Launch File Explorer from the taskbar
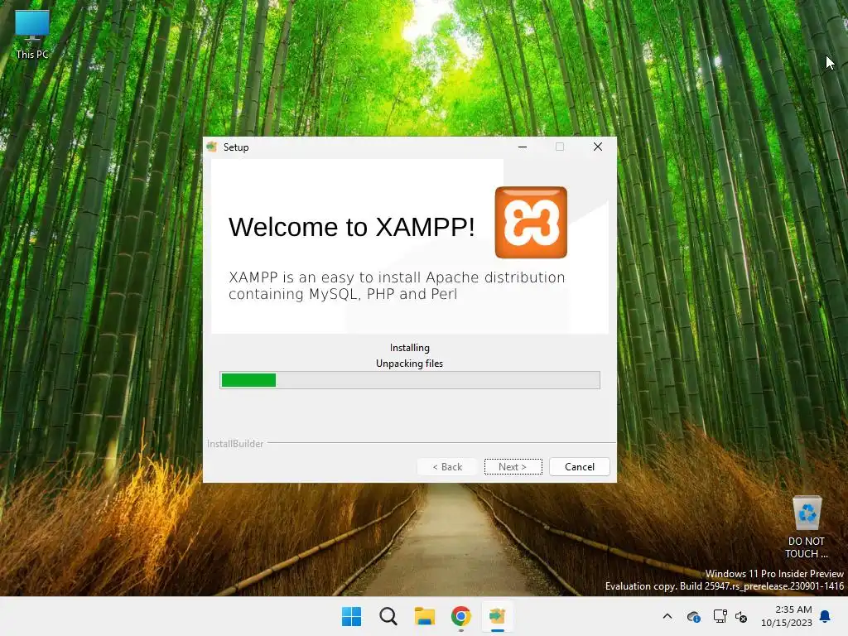This screenshot has height=636, width=848. (x=425, y=616)
